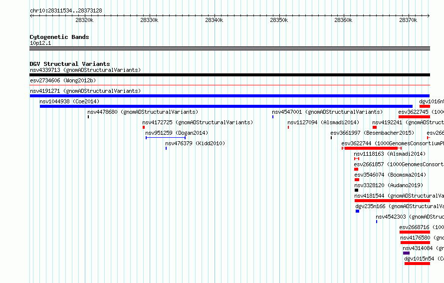The height and width of the screenshot is (283, 444).
Task: Select the esv3622744 red variant bar
Action: point(372,148)
